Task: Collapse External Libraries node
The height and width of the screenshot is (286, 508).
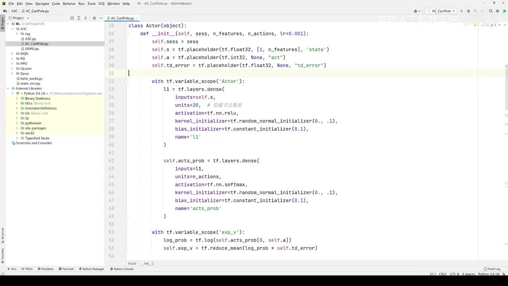Action: [8, 89]
